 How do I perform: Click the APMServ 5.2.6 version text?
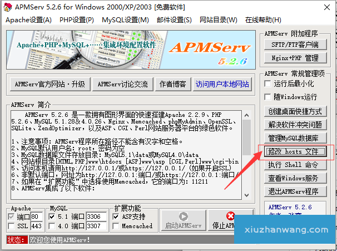(290, 207)
